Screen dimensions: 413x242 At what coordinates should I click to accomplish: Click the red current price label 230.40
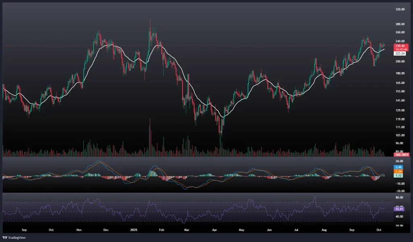click(400, 46)
